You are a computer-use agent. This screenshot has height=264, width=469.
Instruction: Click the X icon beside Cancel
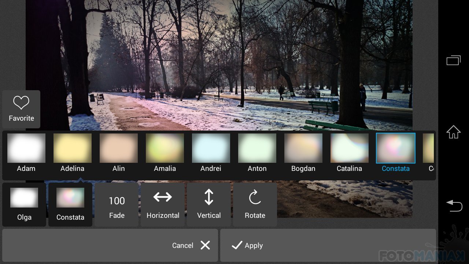(x=205, y=245)
